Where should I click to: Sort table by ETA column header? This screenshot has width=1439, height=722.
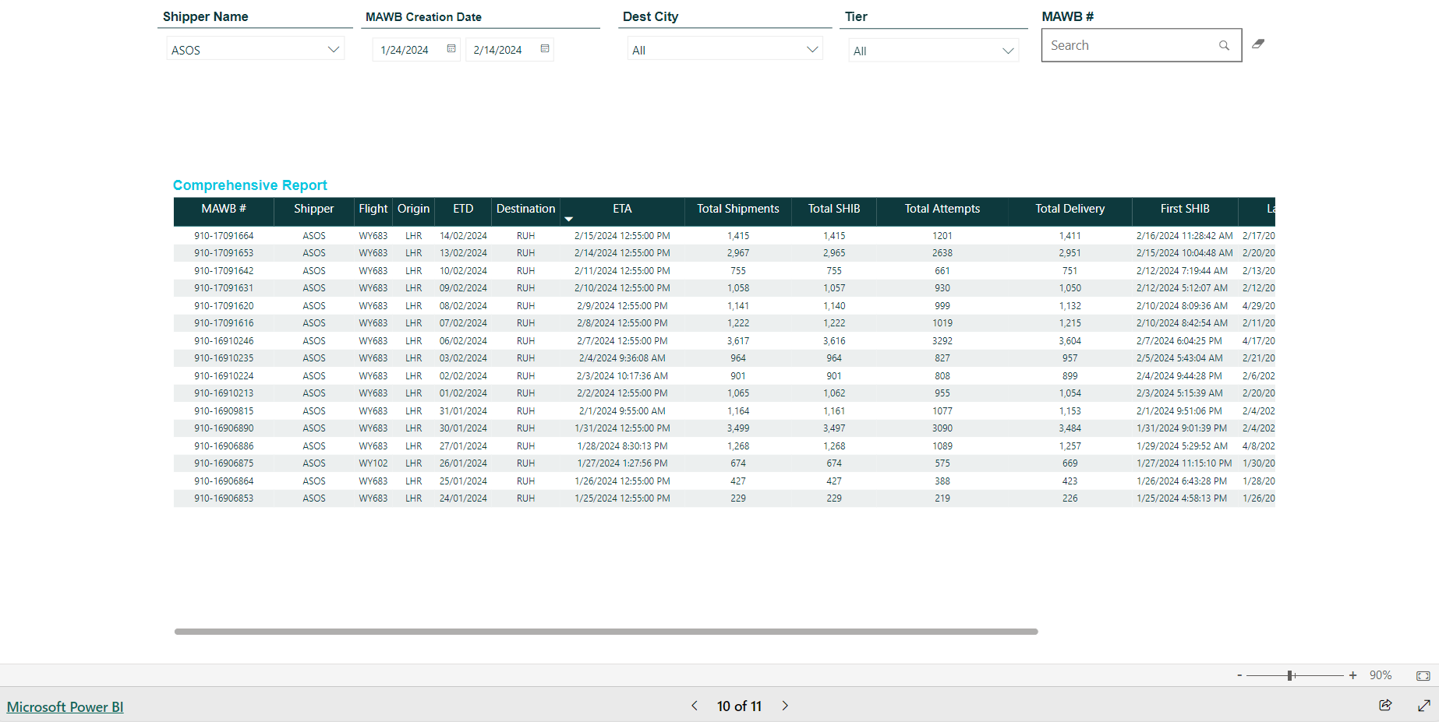coord(622,209)
